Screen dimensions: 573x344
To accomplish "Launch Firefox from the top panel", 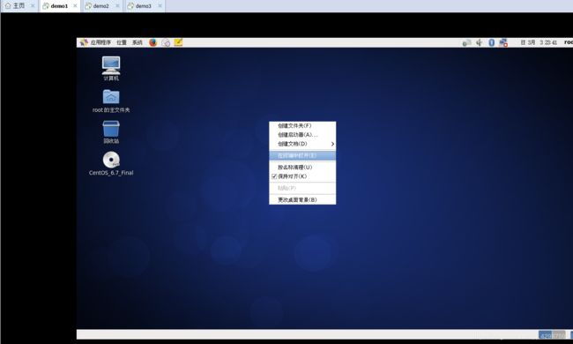I will [153, 42].
